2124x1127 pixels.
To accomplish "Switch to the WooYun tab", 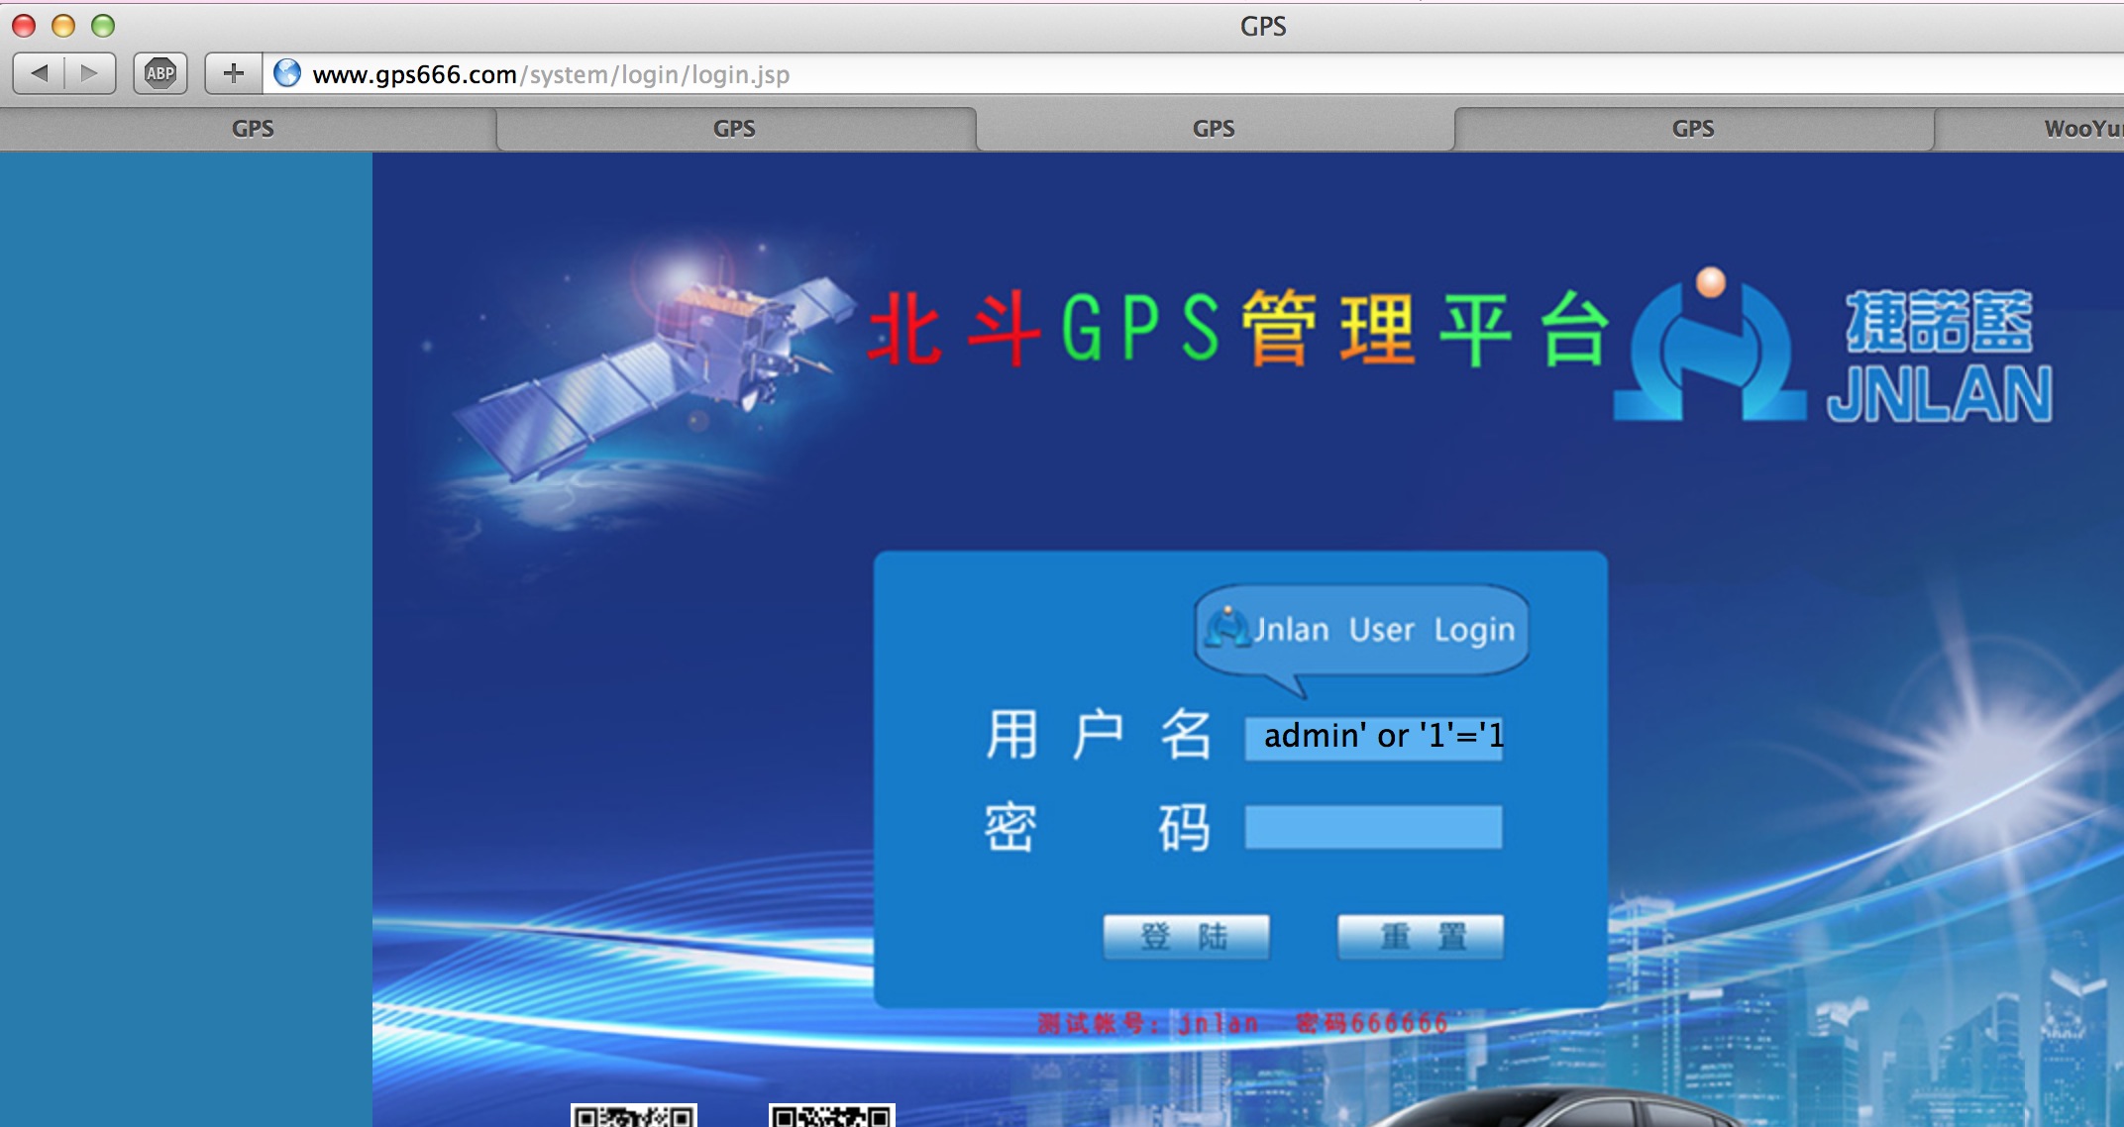I will coord(2031,129).
